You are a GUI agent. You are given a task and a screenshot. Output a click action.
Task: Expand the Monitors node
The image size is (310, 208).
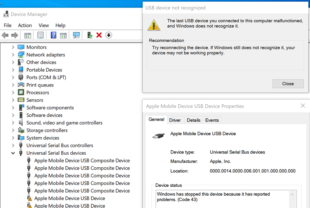pos(13,47)
